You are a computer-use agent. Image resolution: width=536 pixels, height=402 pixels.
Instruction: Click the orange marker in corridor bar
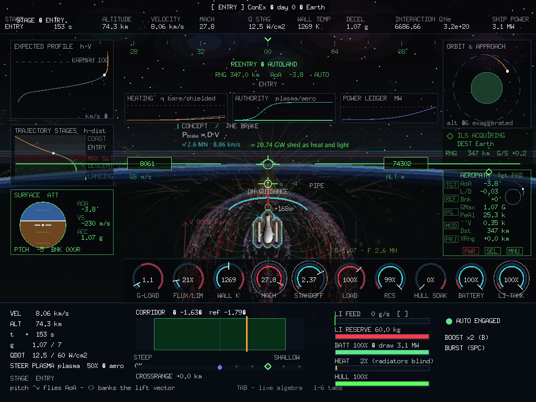(247, 334)
